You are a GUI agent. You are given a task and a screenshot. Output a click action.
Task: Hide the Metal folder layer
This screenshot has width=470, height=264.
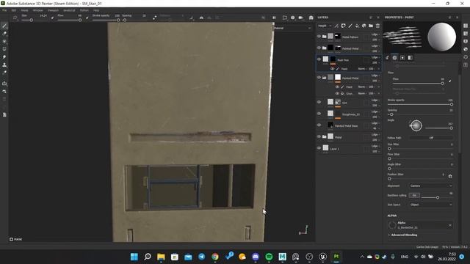pos(319,136)
